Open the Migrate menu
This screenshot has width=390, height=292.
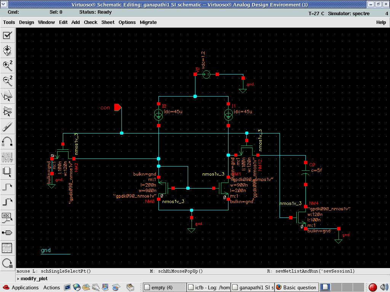(x=148, y=22)
